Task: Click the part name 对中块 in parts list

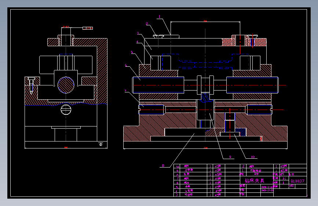Action: point(189,170)
